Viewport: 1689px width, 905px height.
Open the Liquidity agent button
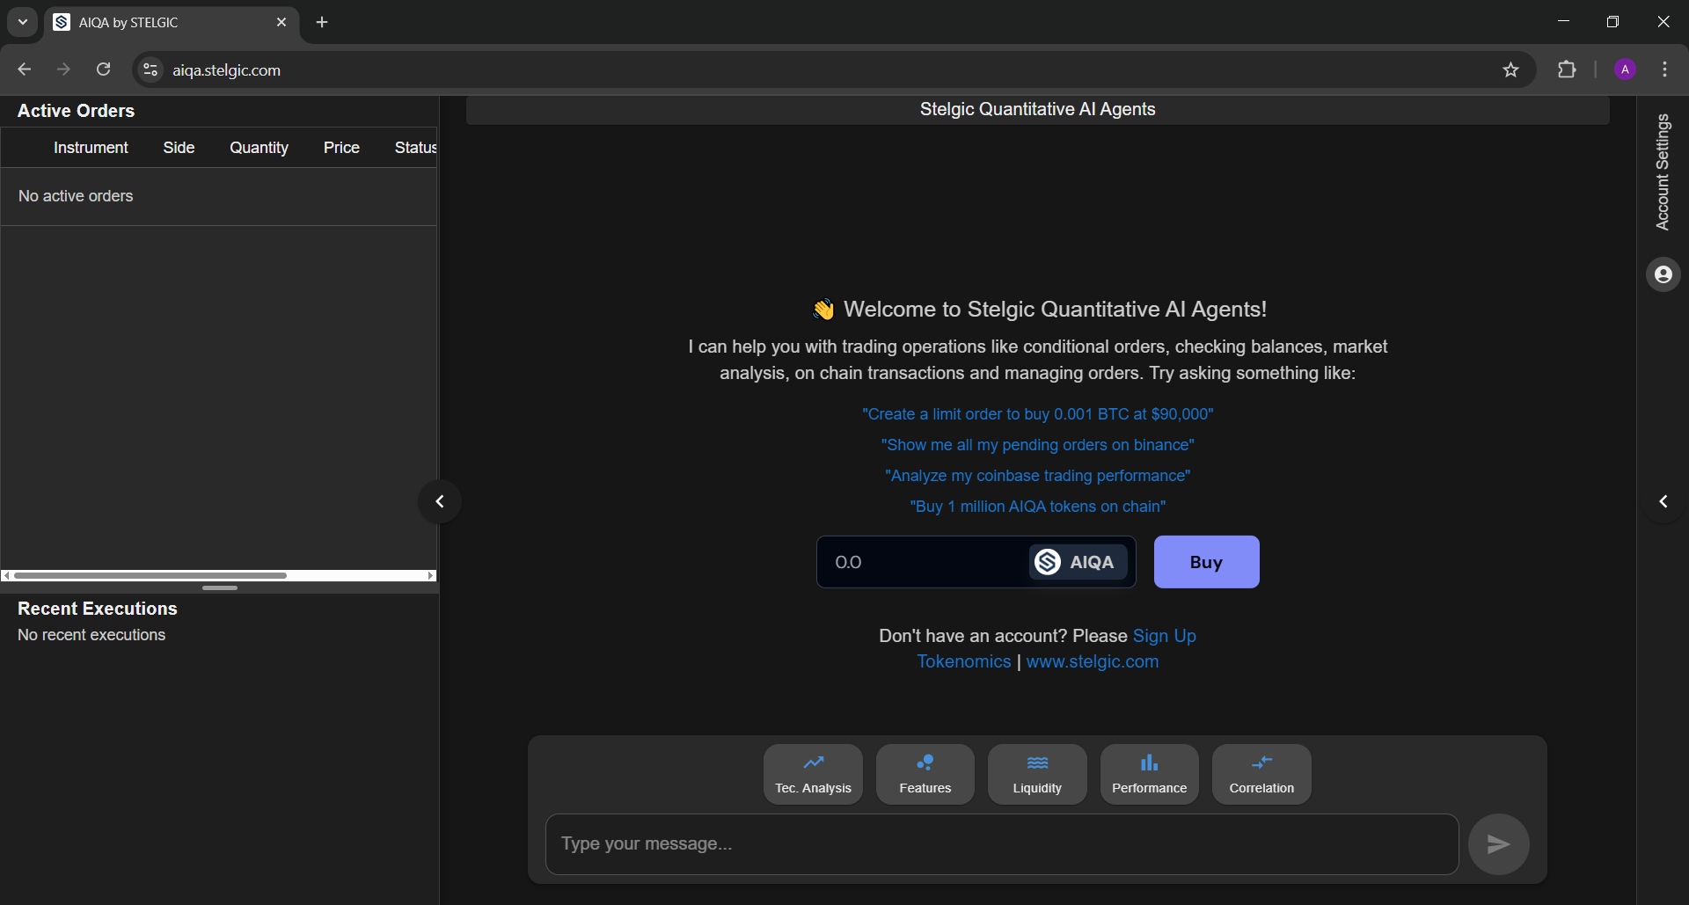click(x=1037, y=774)
